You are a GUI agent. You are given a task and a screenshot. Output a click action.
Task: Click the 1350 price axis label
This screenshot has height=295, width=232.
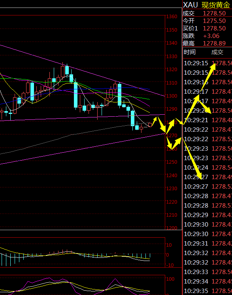172,30
